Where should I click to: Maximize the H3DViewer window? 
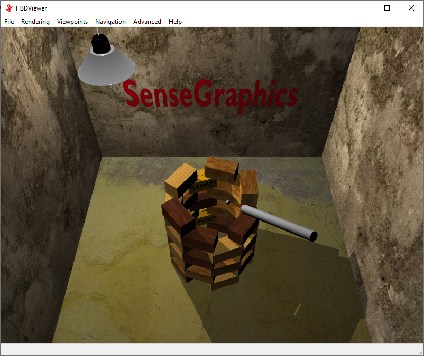coord(387,8)
